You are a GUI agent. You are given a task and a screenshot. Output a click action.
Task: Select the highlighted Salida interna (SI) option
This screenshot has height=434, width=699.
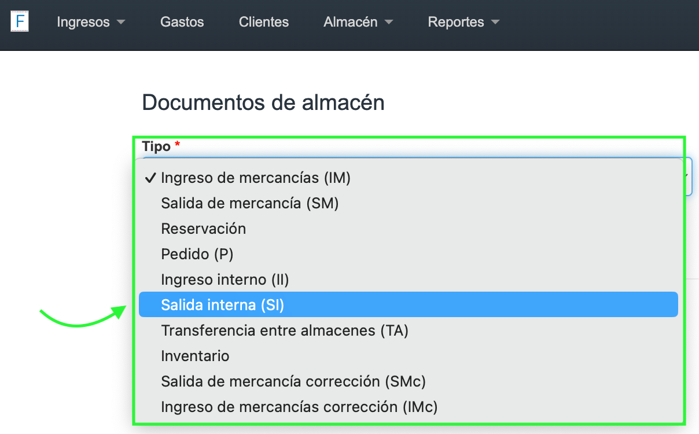pyautogui.click(x=223, y=305)
